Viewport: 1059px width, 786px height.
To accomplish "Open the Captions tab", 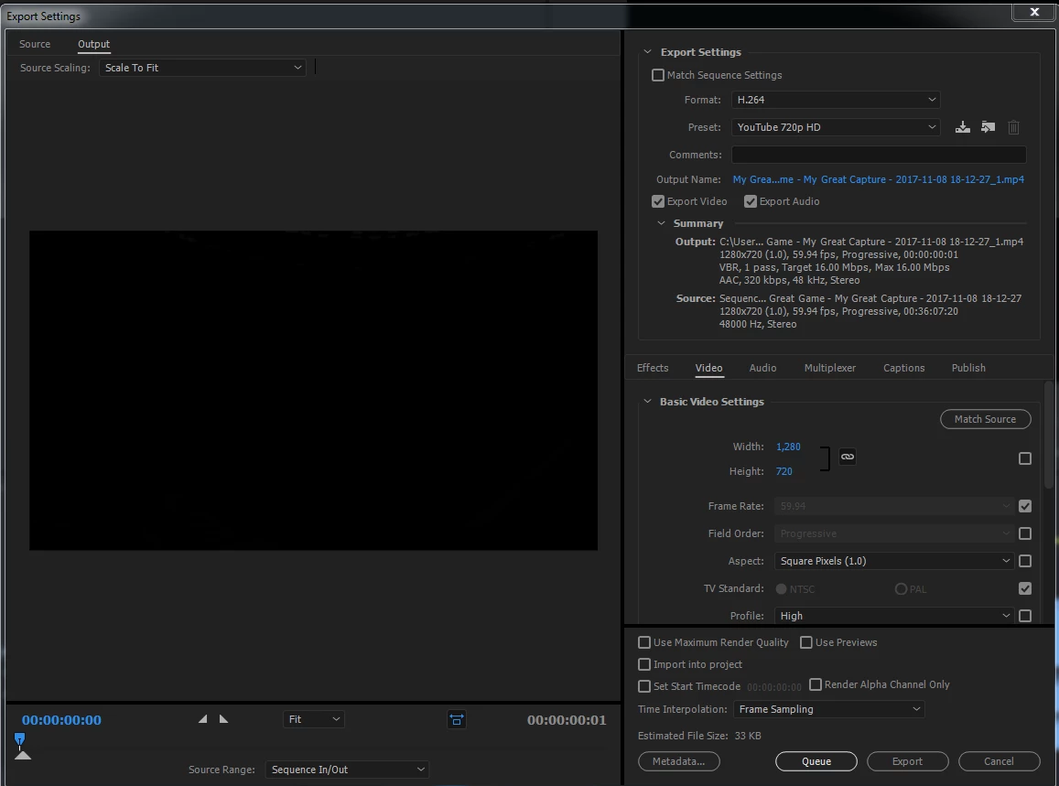I will (x=903, y=368).
